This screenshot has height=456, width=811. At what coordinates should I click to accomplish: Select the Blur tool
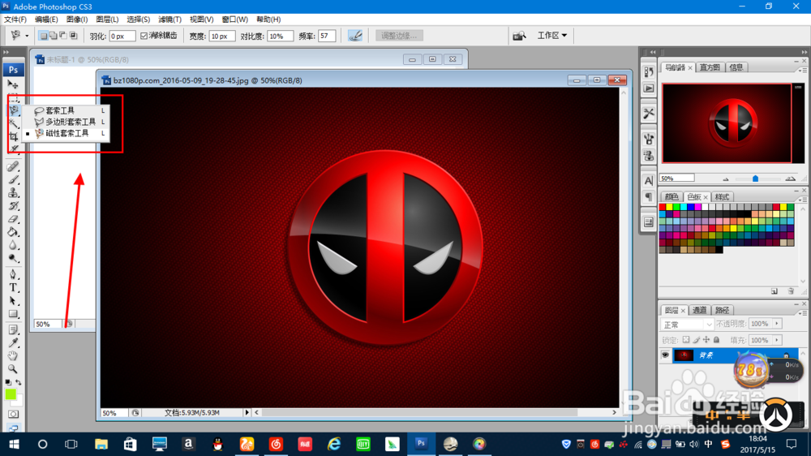(14, 245)
